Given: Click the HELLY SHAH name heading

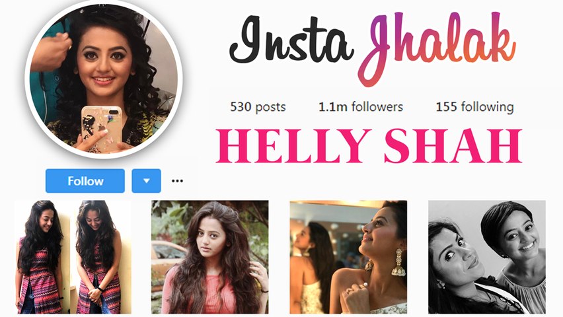Looking at the screenshot, I should click(x=369, y=146).
